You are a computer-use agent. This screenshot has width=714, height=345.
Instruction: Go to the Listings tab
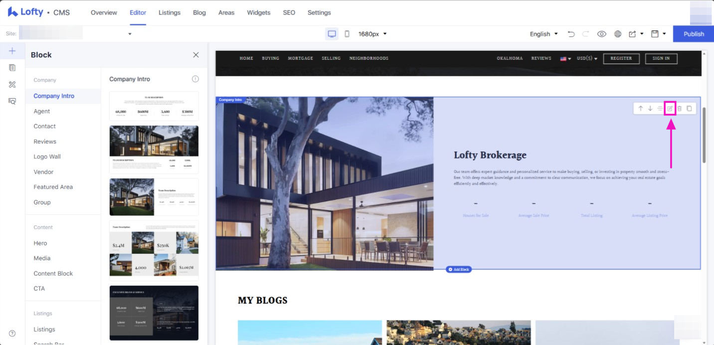pos(170,12)
